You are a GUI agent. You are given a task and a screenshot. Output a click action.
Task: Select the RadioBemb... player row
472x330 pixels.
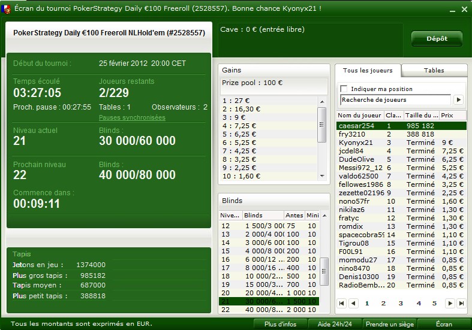tap(401, 285)
